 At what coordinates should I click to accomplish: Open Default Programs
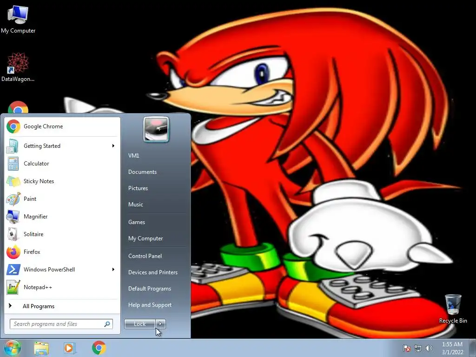(x=150, y=289)
